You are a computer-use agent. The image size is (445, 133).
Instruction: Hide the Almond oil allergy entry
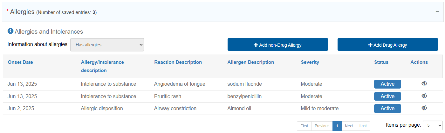[424, 108]
